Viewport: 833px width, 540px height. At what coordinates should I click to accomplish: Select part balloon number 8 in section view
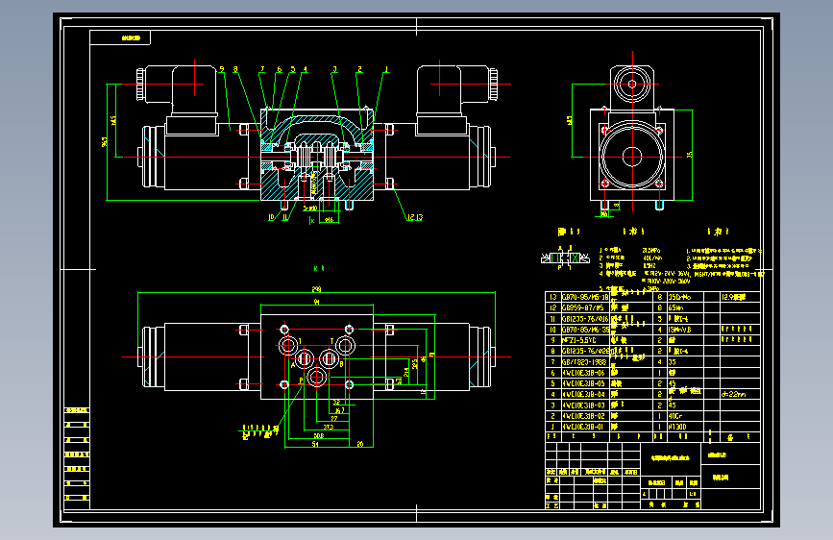tap(235, 69)
